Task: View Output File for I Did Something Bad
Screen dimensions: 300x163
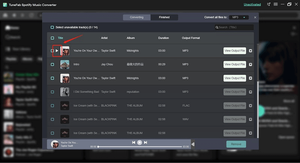Action: point(235,92)
